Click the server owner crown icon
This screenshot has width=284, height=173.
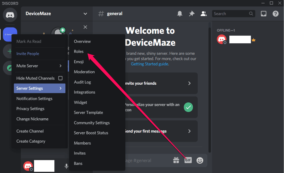pos(254,40)
